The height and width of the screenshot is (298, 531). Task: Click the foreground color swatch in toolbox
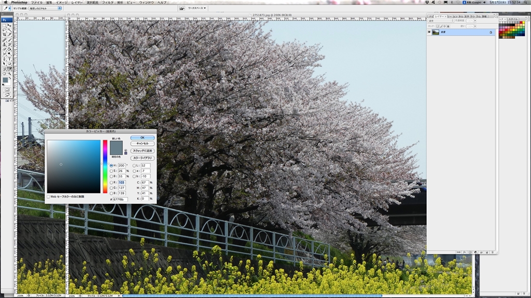[5, 80]
